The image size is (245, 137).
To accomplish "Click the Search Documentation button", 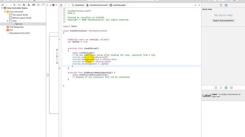I will tap(223, 21).
